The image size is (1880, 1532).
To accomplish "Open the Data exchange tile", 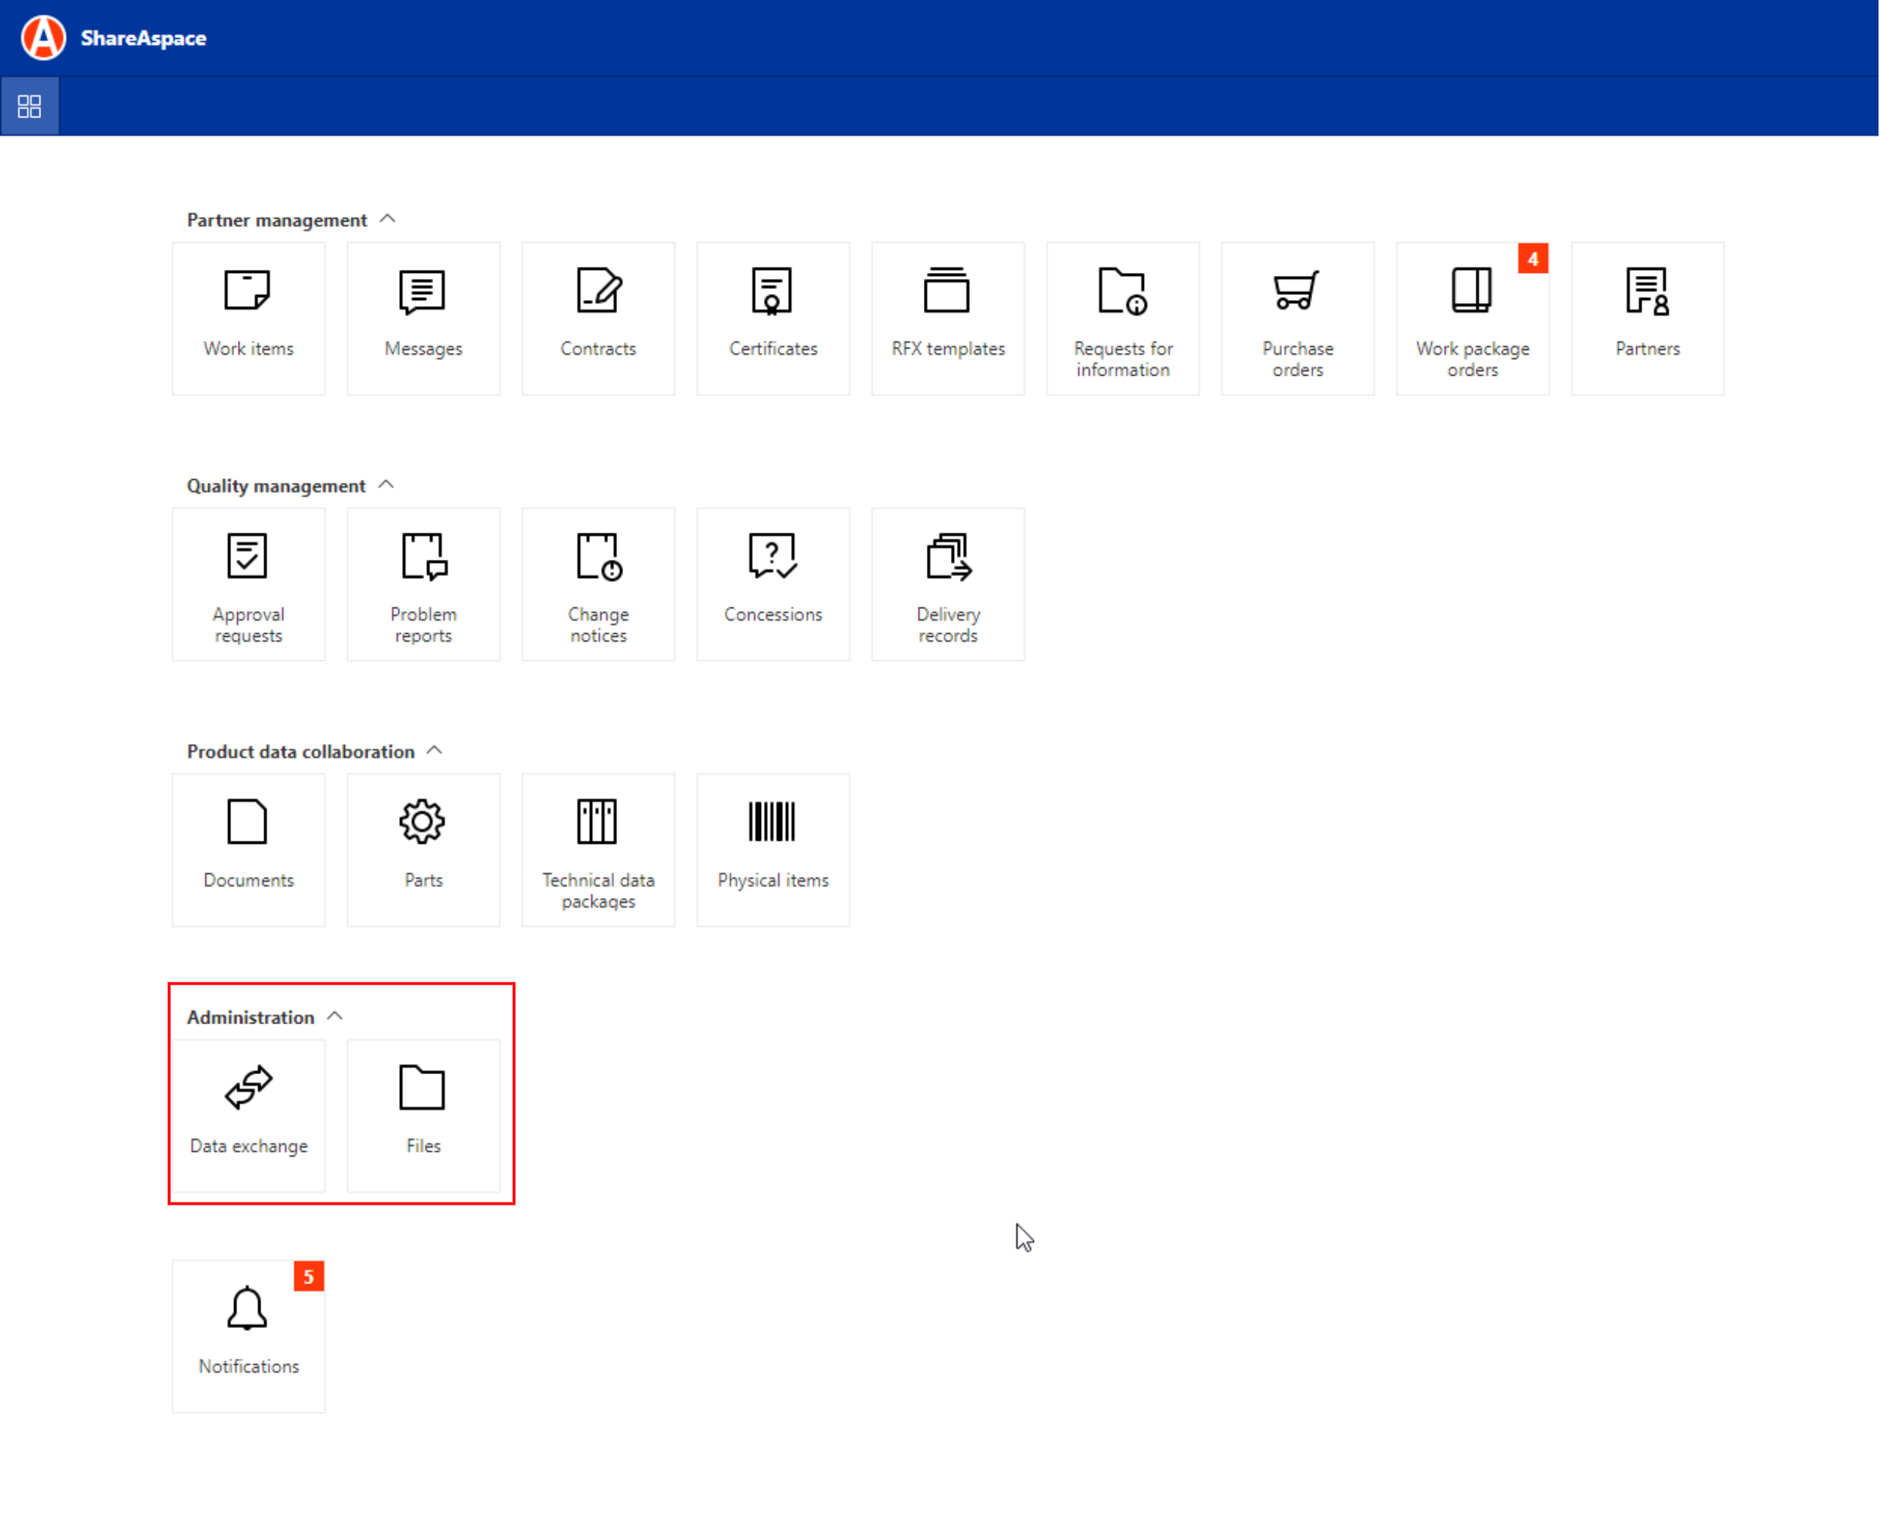I will (x=248, y=1115).
